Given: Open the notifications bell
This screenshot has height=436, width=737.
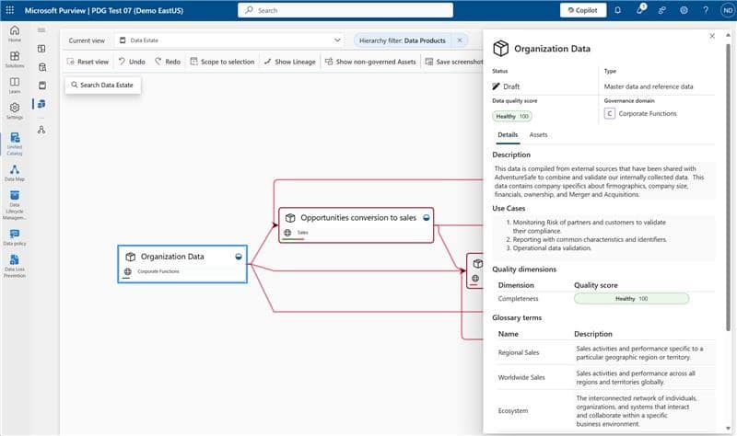Looking at the screenshot, I should 617,10.
